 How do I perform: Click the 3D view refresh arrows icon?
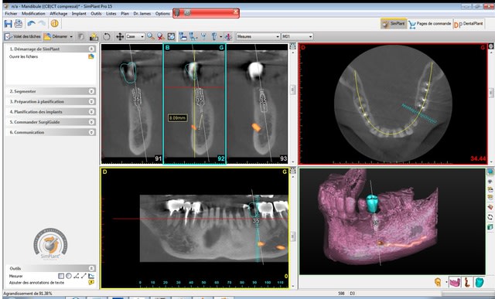pyautogui.click(x=490, y=217)
